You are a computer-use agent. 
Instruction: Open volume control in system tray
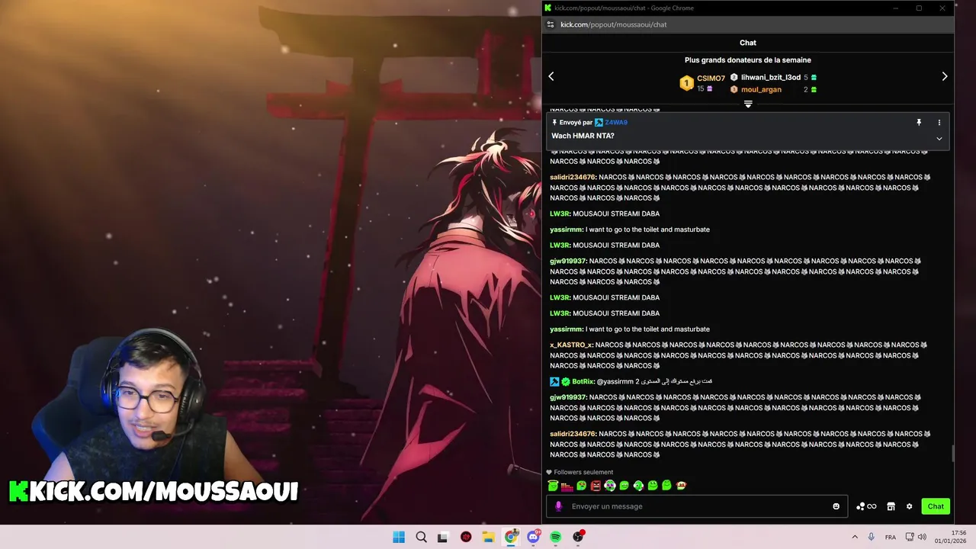(922, 537)
